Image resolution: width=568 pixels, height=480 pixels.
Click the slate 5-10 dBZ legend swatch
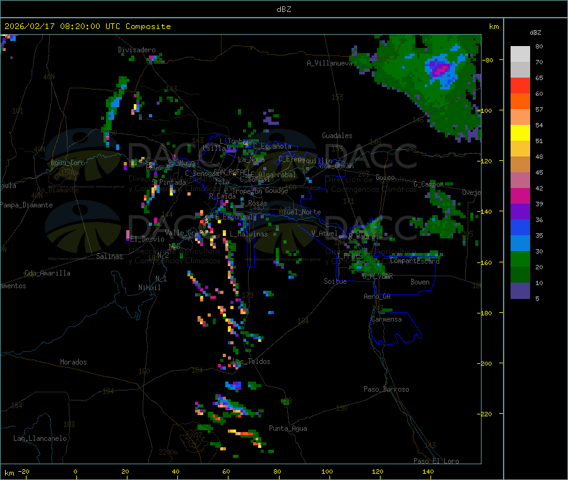point(520,291)
